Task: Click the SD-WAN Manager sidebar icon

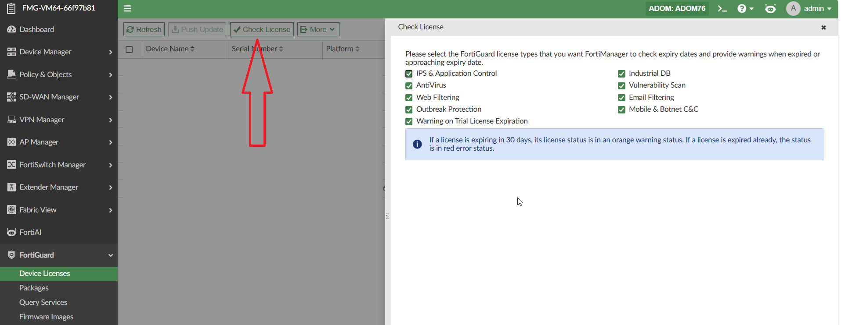Action: [x=11, y=97]
